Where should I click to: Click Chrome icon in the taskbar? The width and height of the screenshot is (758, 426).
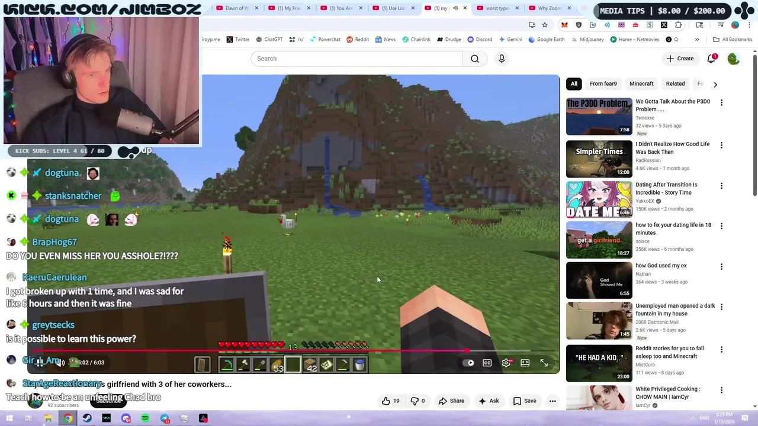[68, 418]
